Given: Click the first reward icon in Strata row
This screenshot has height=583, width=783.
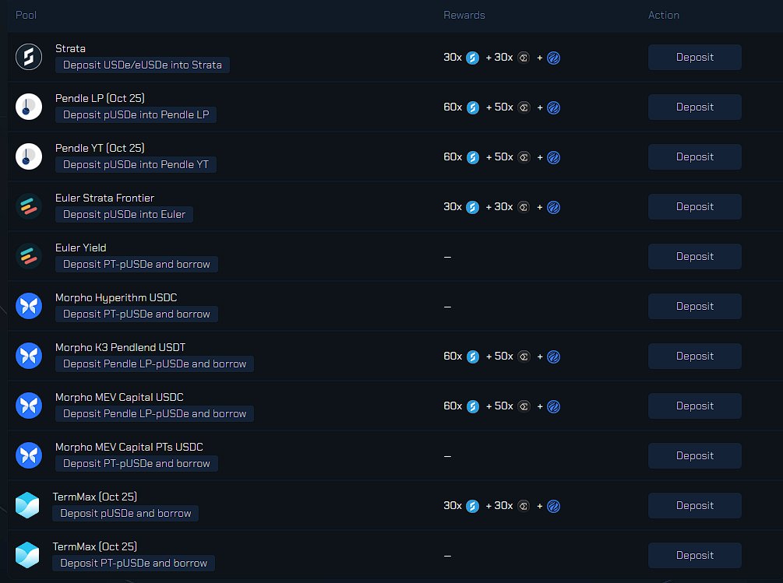Looking at the screenshot, I should coord(472,58).
